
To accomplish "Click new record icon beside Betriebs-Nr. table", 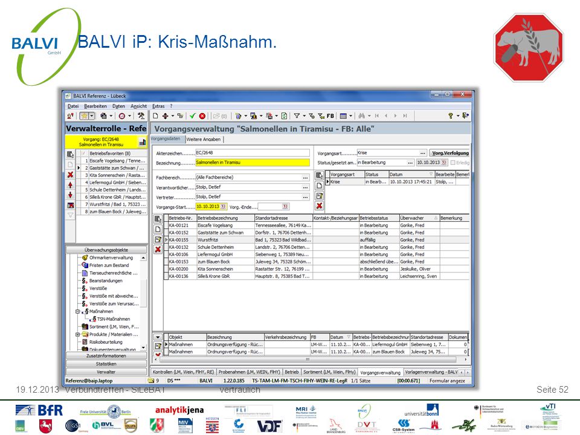I will 158,230.
